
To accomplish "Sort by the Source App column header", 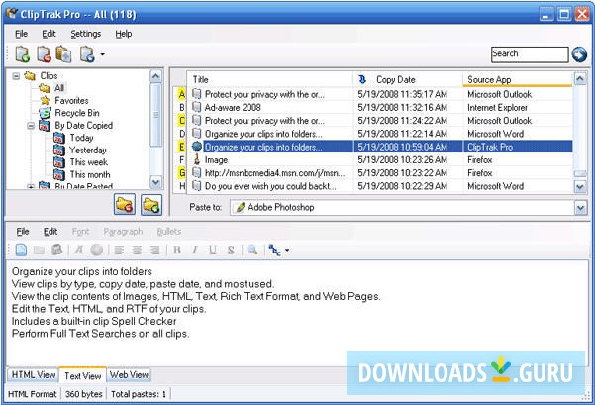I will (x=518, y=79).
